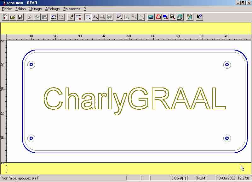Click the Cut scissors icon
The width and height of the screenshot is (252, 182).
pyautogui.click(x=30, y=17)
